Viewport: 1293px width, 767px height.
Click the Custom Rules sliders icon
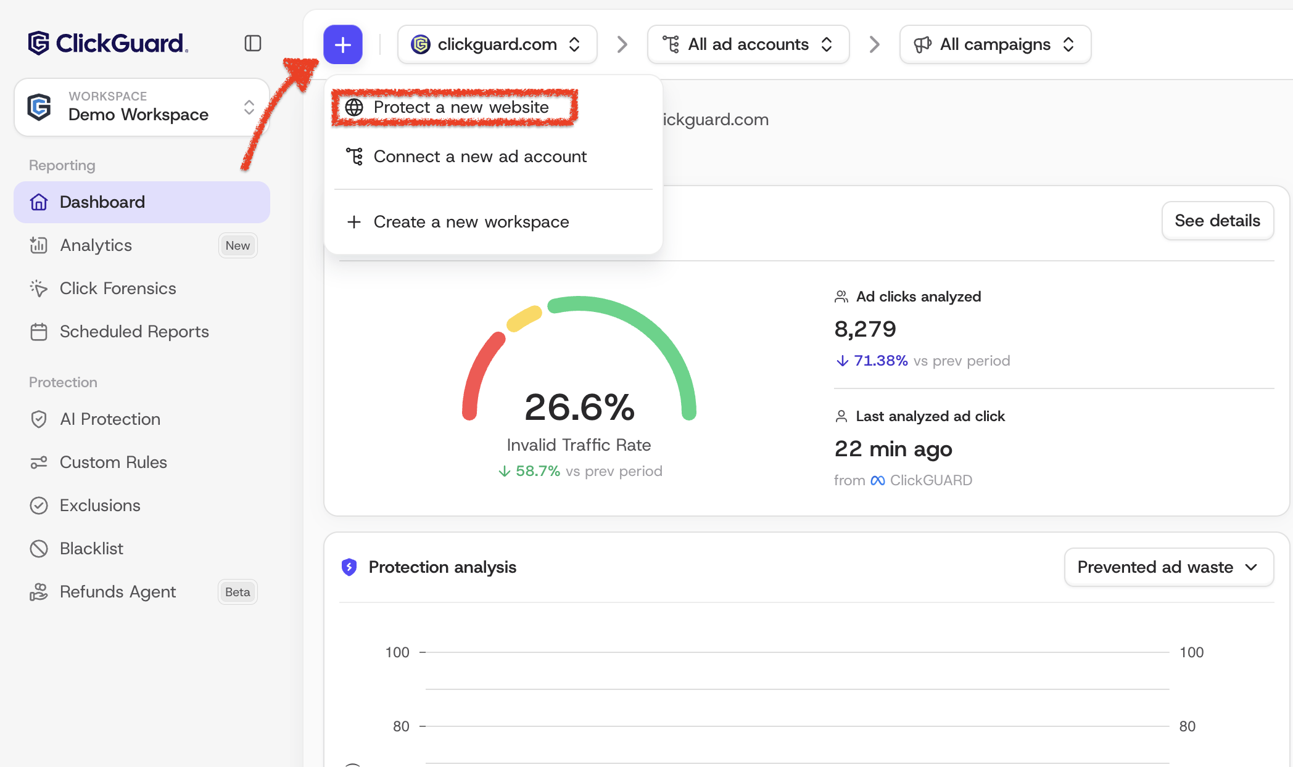tap(39, 462)
